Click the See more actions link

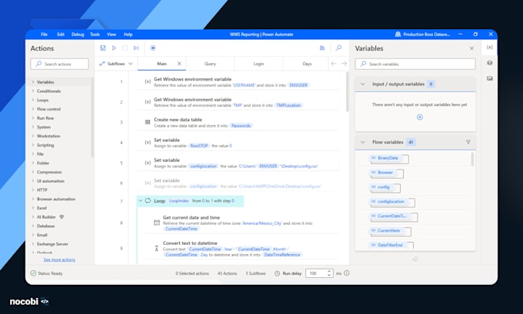(59, 259)
